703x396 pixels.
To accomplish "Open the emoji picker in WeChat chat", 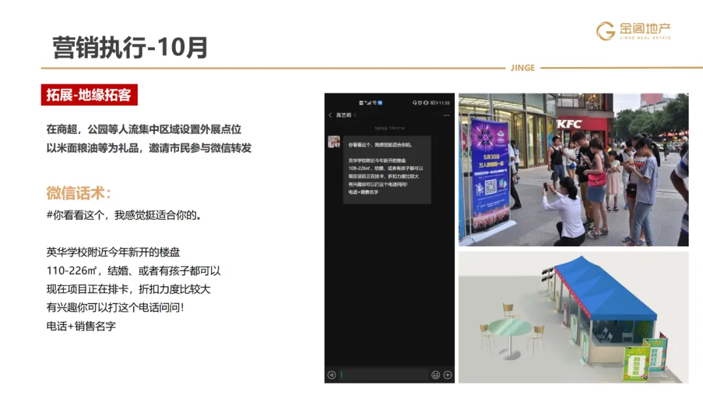I will 435,374.
